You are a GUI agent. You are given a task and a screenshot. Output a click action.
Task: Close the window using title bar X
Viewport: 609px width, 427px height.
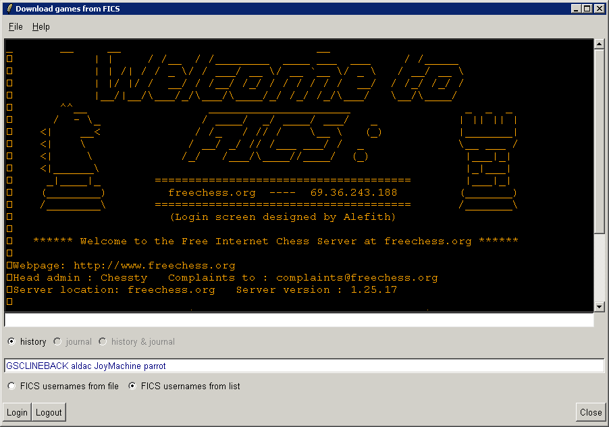tap(600, 9)
